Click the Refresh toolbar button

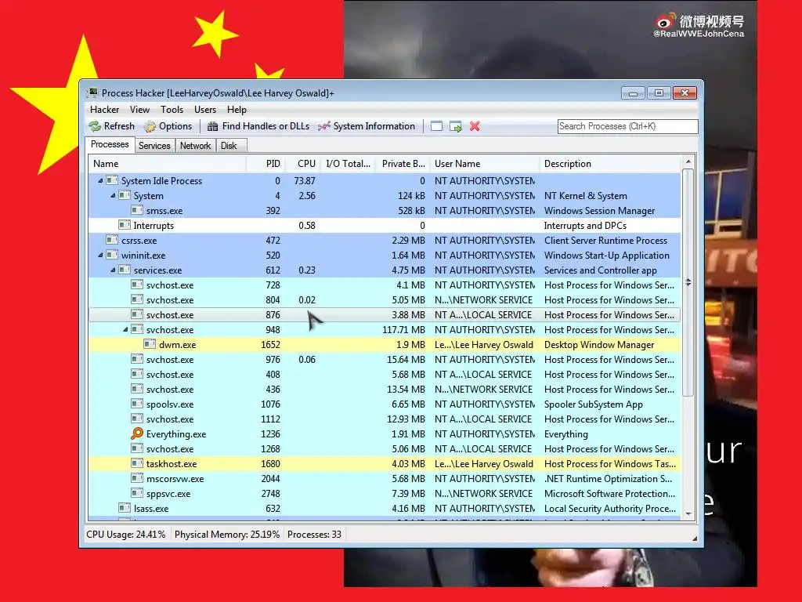click(111, 126)
